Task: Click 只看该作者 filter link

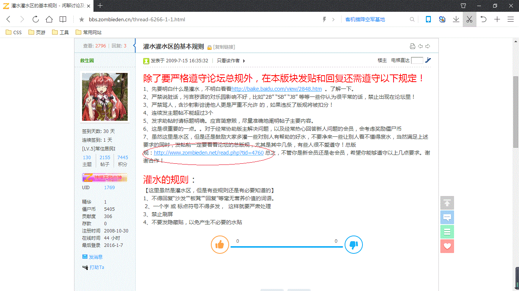Action: (228, 60)
